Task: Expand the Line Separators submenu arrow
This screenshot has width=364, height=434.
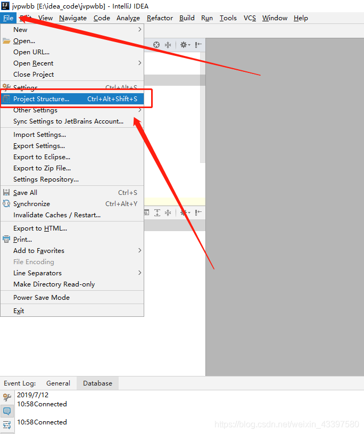Action: (139, 273)
